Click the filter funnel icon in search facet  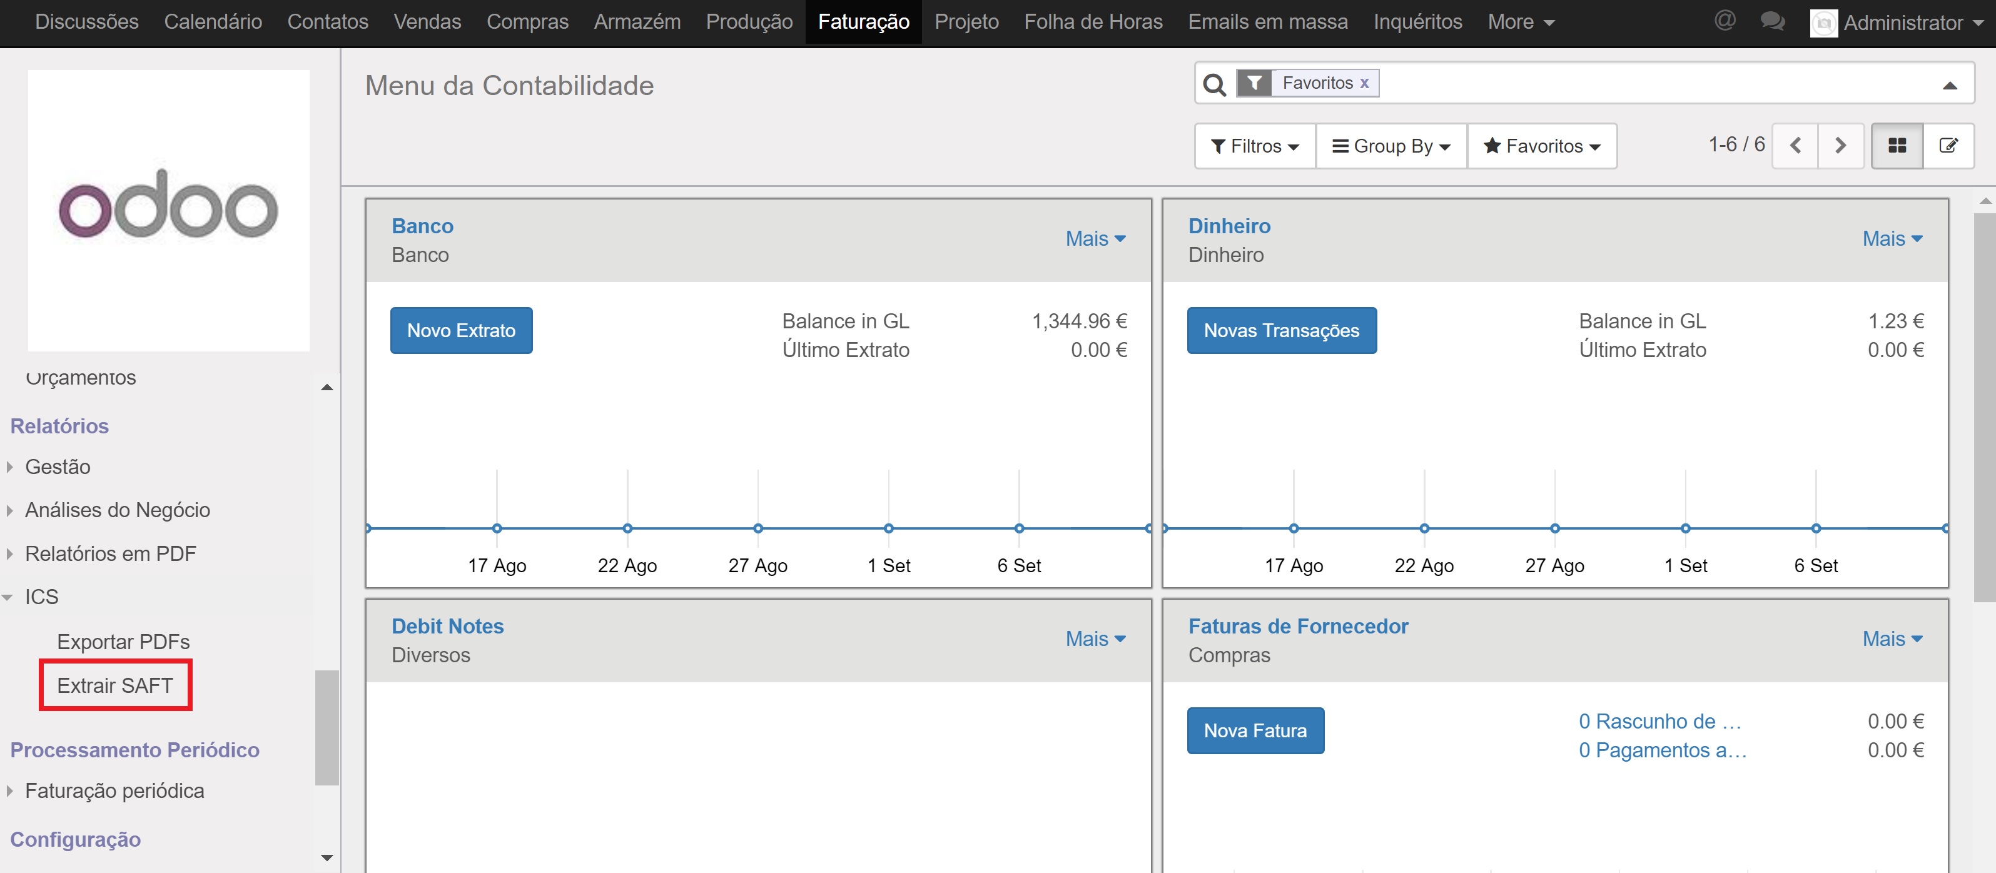click(x=1254, y=83)
